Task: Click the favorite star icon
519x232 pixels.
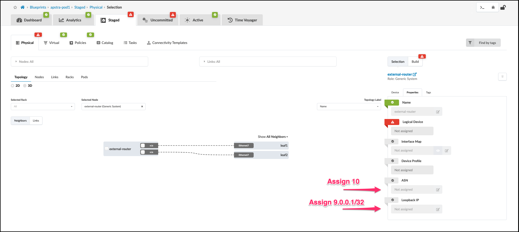Action: point(15,7)
